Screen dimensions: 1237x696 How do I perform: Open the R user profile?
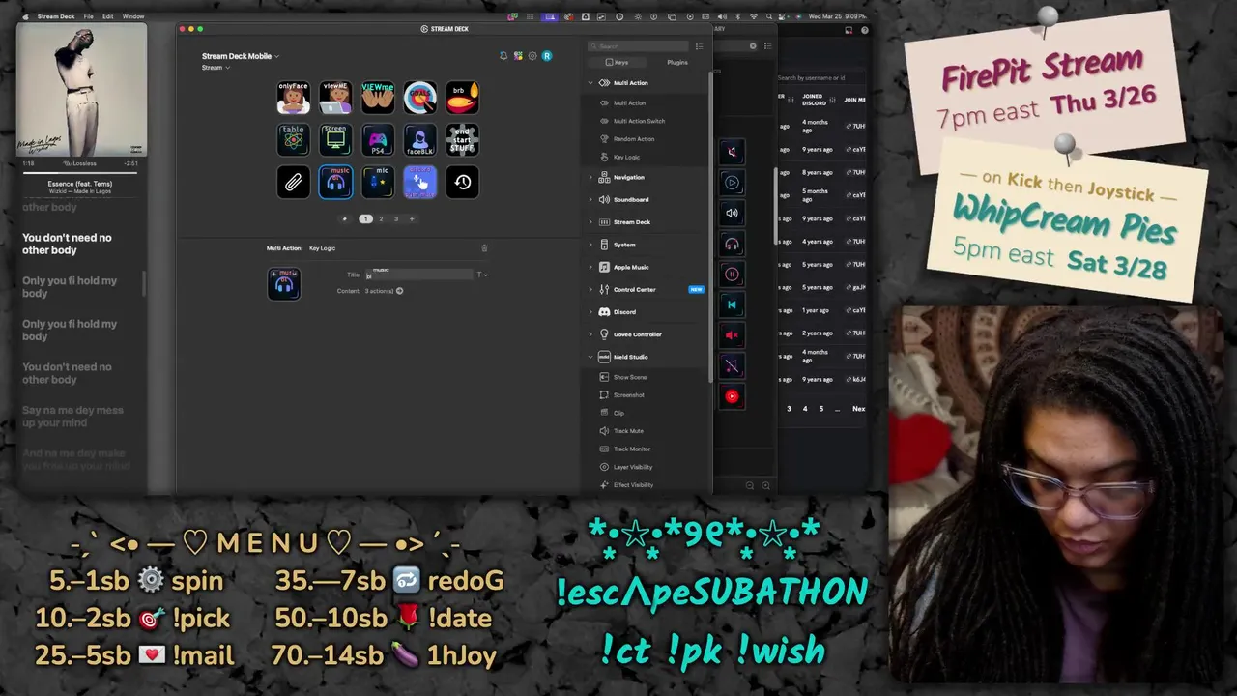click(x=547, y=56)
